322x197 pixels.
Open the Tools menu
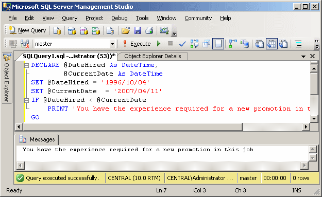pos(142,18)
